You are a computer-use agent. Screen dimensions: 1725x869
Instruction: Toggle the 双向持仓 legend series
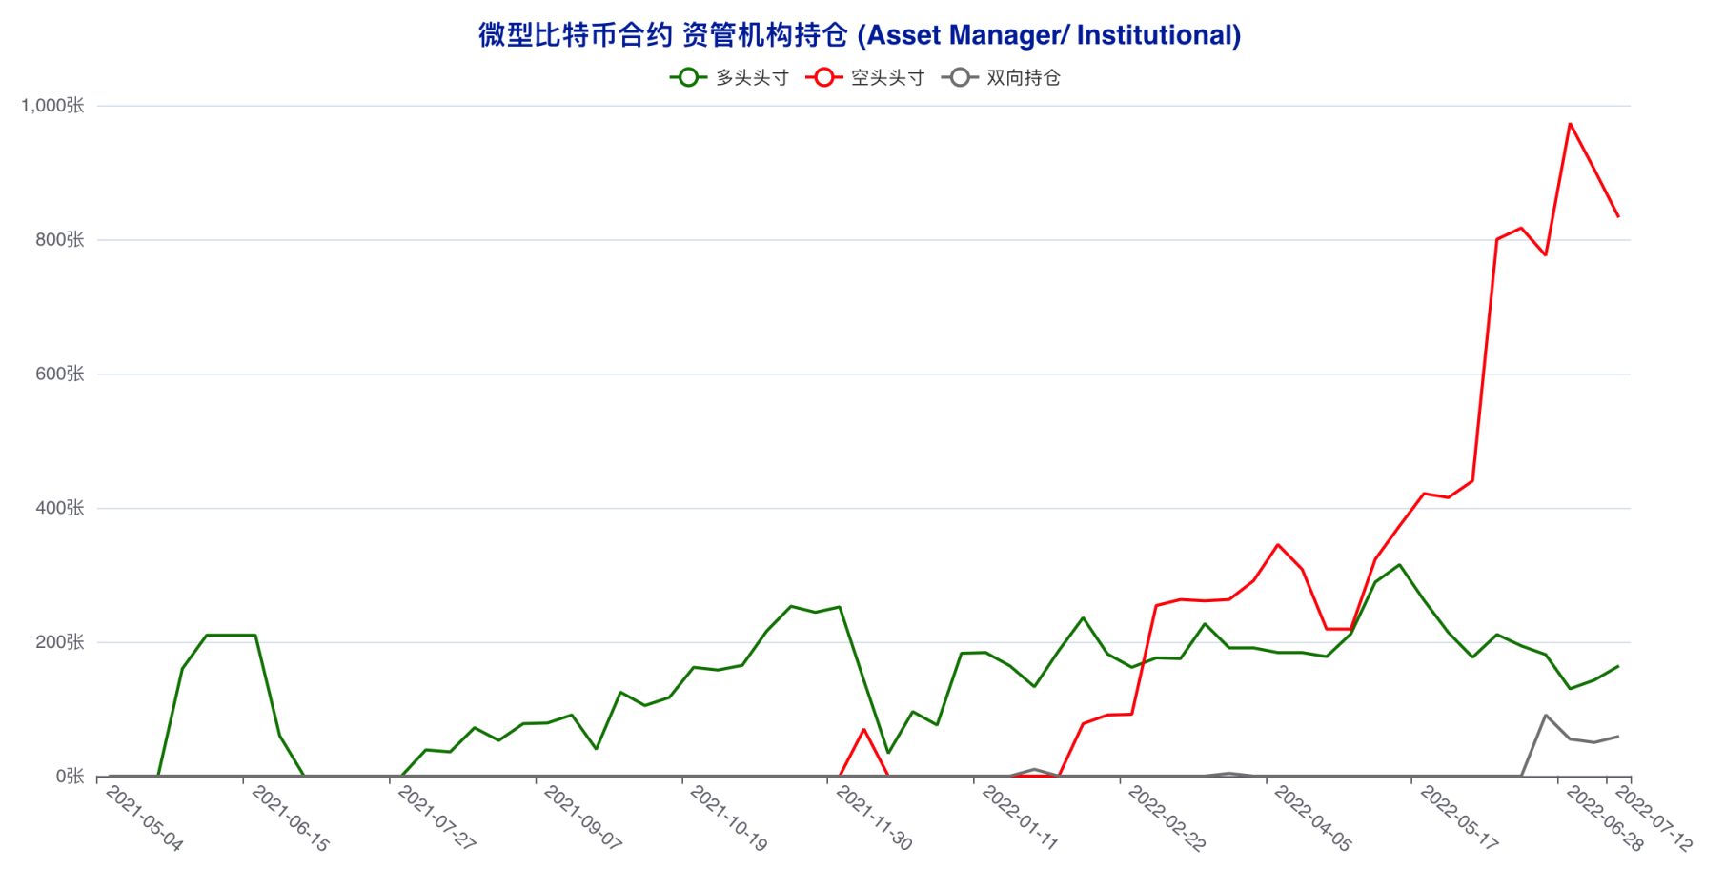pyautogui.click(x=1001, y=78)
